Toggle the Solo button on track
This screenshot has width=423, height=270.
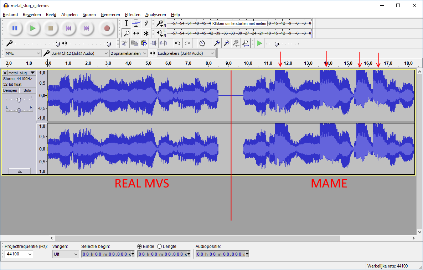27,91
